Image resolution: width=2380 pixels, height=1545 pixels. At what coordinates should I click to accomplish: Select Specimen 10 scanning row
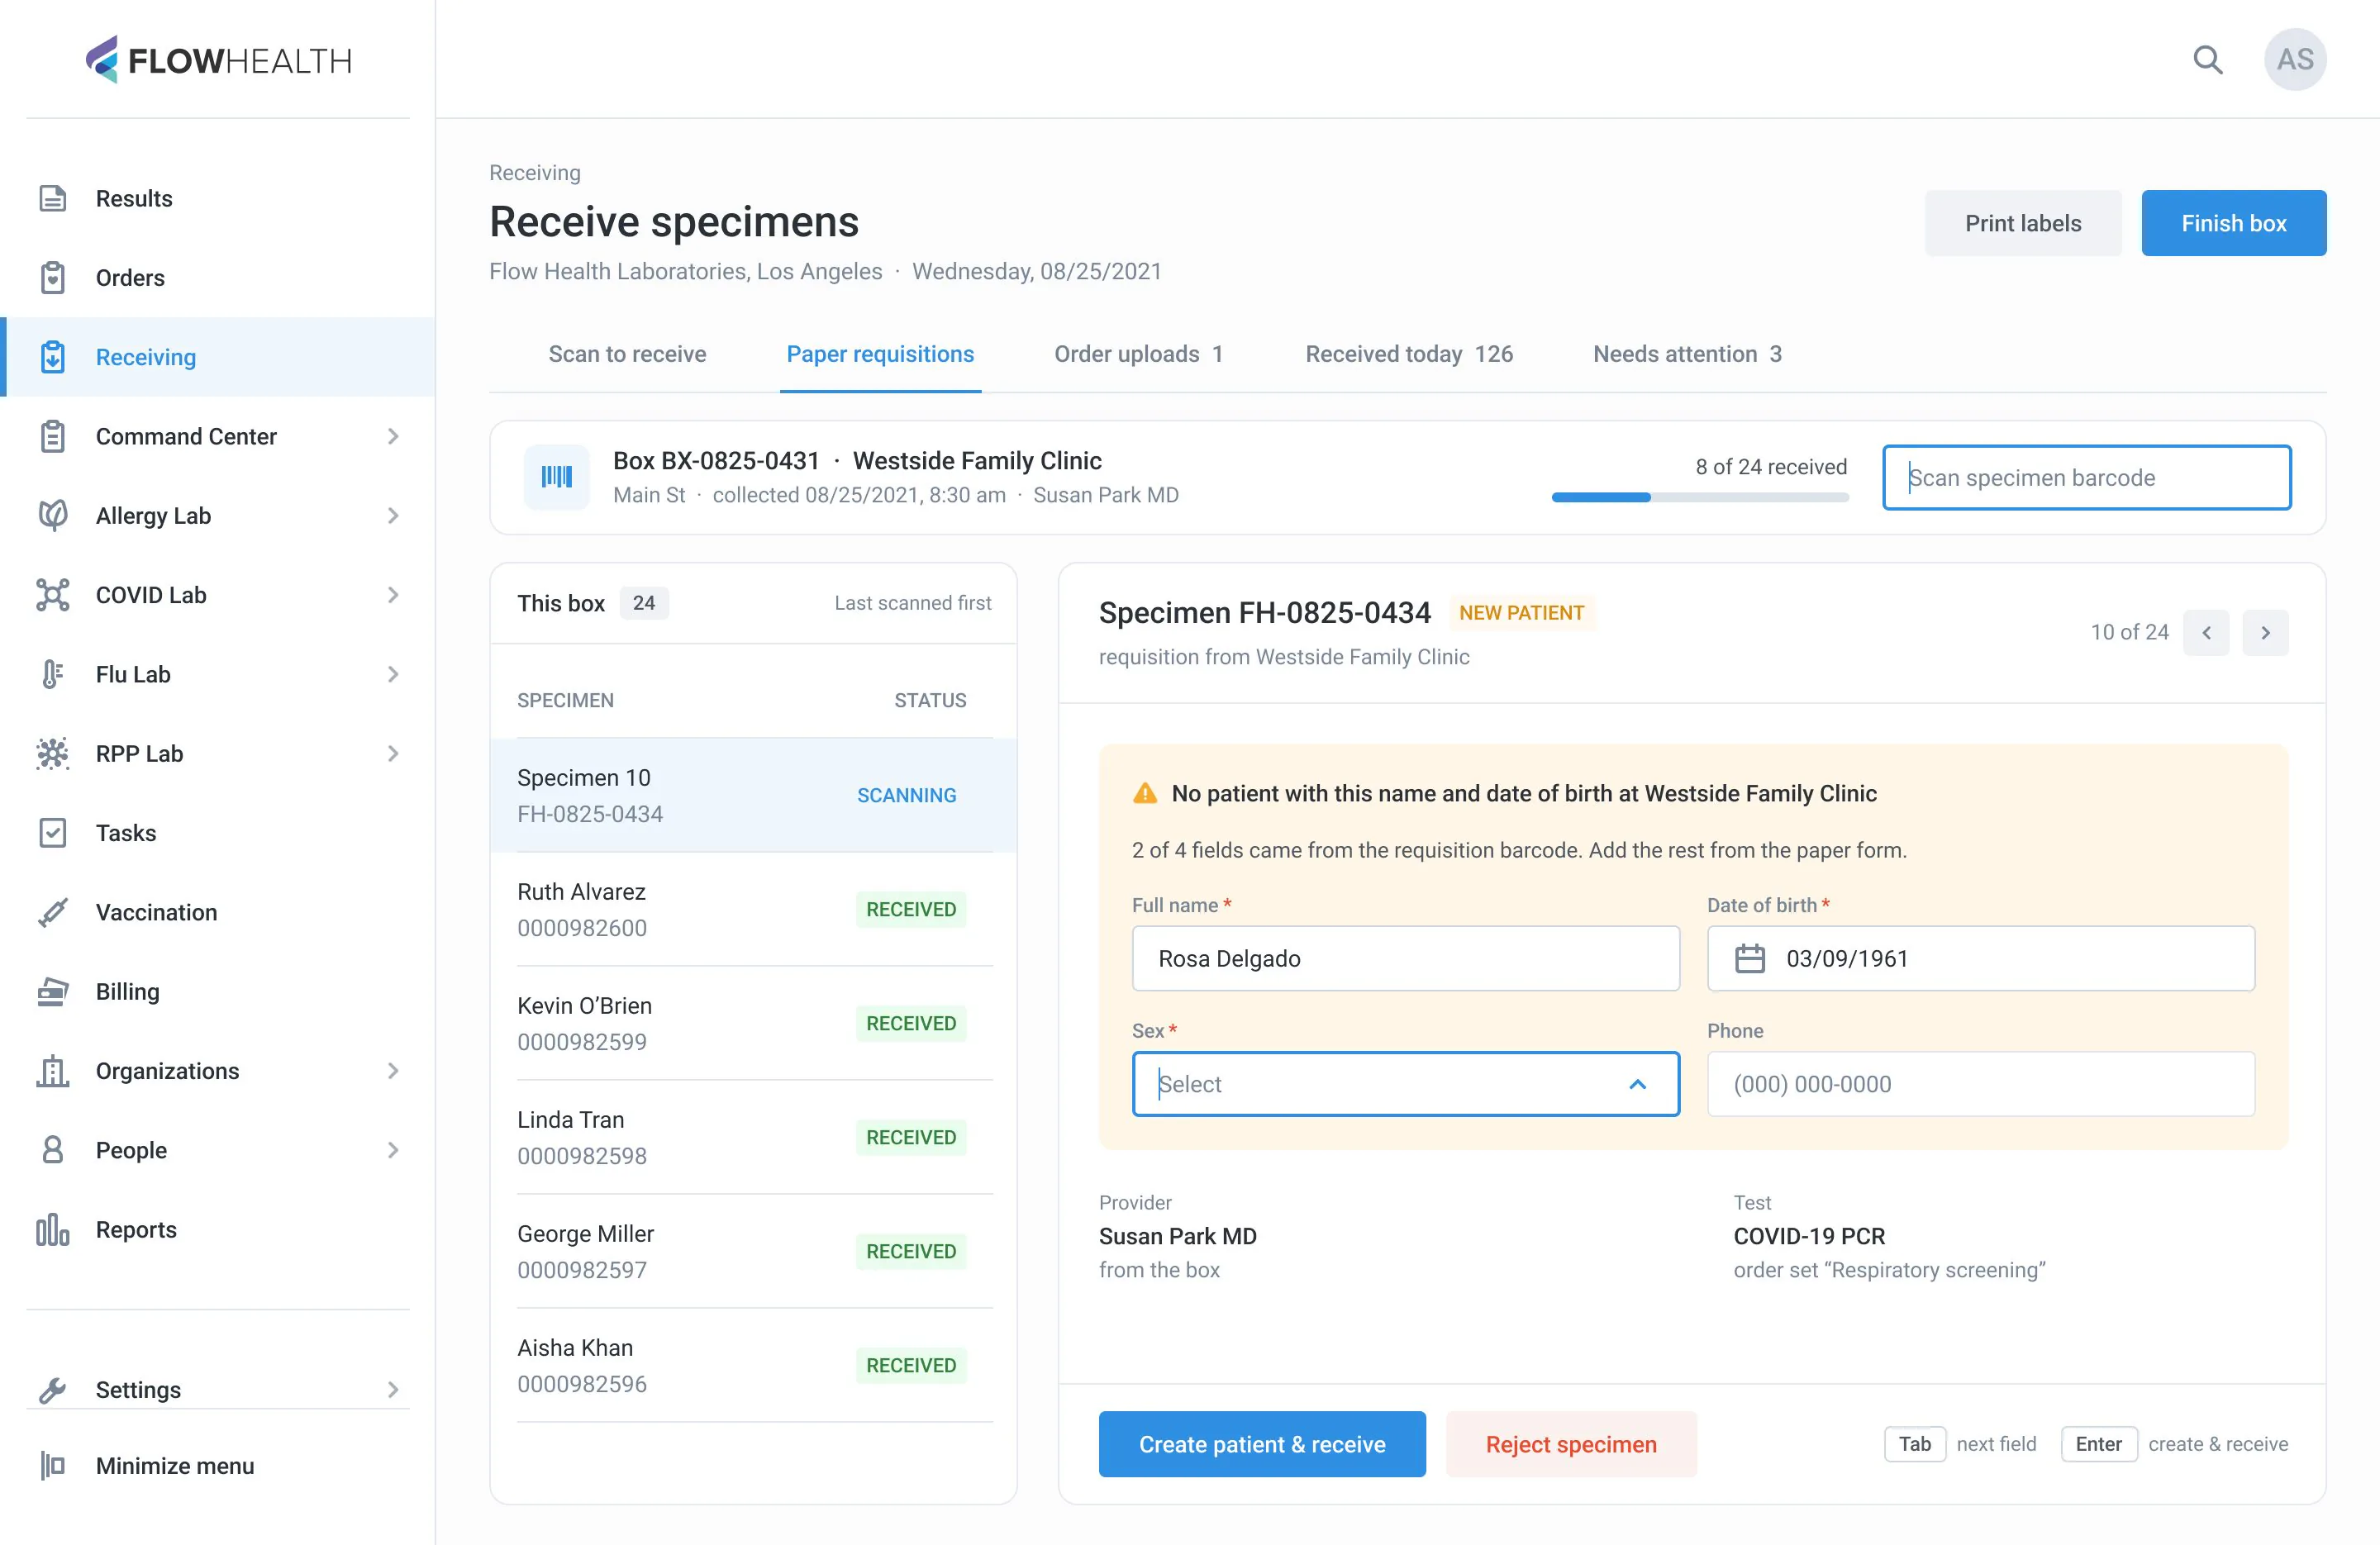(x=753, y=795)
